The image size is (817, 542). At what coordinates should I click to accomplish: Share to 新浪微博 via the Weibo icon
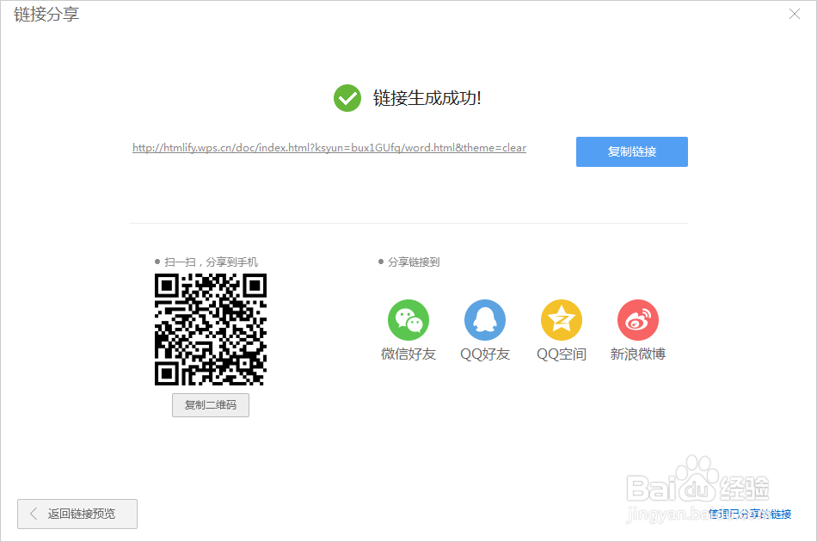[x=637, y=318]
